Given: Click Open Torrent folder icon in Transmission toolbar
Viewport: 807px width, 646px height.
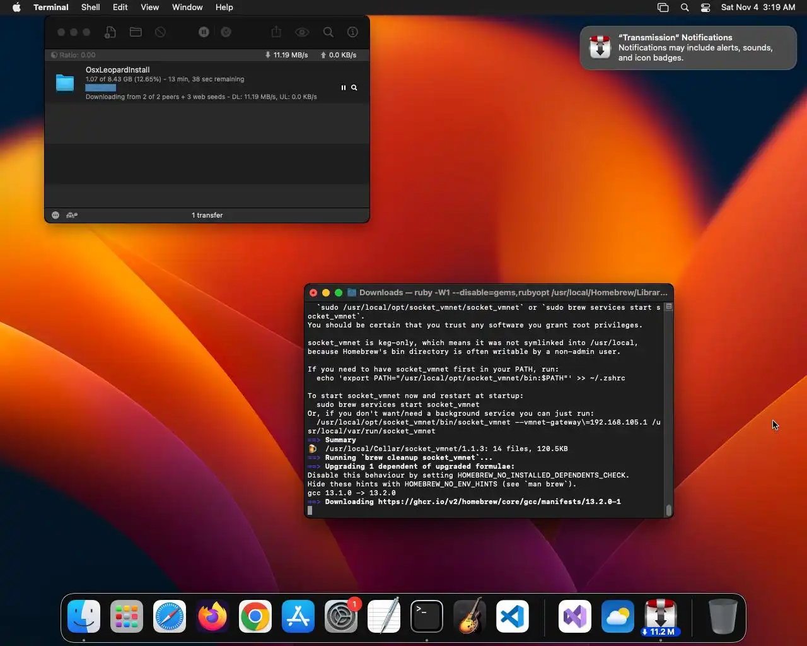Looking at the screenshot, I should click(136, 32).
